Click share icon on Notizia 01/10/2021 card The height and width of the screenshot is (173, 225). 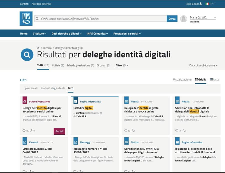tap(132, 131)
